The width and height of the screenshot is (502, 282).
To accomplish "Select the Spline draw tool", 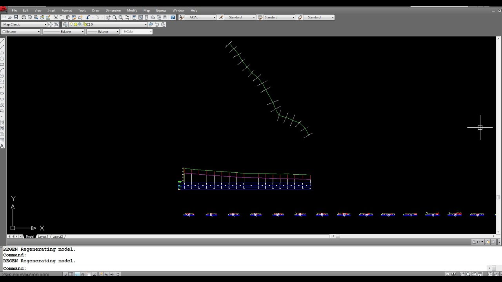I will 2,87.
